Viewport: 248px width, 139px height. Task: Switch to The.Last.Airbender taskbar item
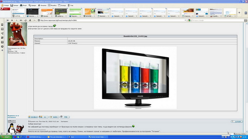pyautogui.click(x=56, y=137)
